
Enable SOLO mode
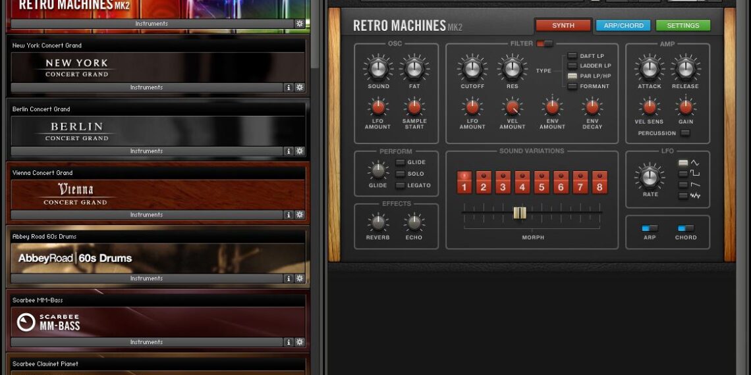click(400, 174)
